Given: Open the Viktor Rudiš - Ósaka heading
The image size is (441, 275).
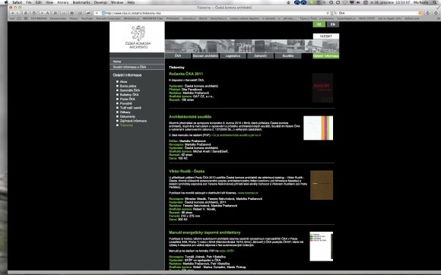Looking at the screenshot, I should click(x=187, y=172).
